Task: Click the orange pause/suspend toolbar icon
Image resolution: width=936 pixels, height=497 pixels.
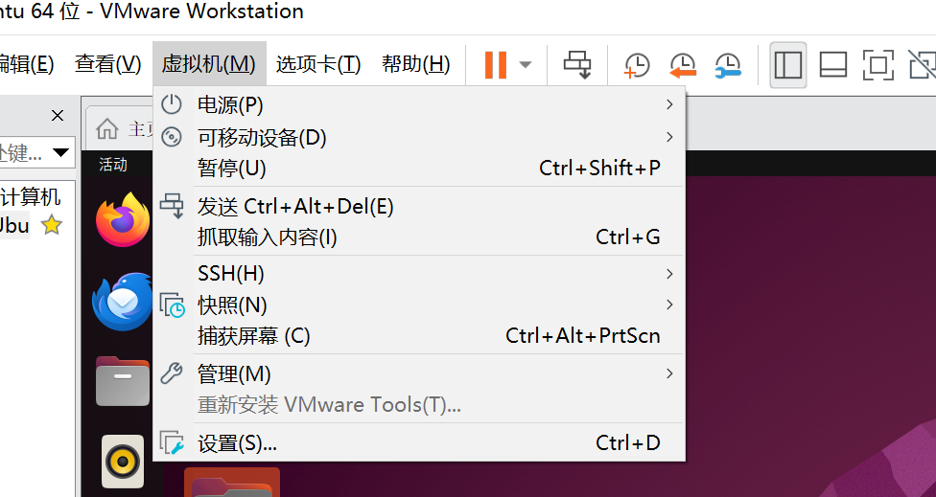Action: [x=496, y=64]
